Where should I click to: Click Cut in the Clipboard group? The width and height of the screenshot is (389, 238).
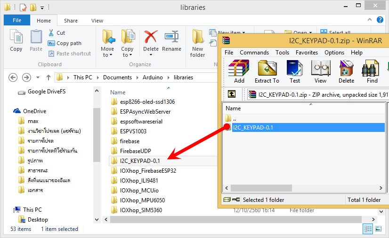pyautogui.click(x=57, y=33)
